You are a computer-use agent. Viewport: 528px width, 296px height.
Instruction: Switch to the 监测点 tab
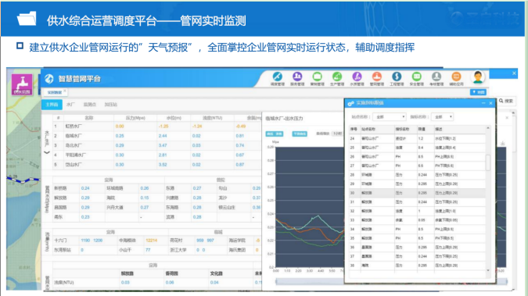[x=90, y=105]
